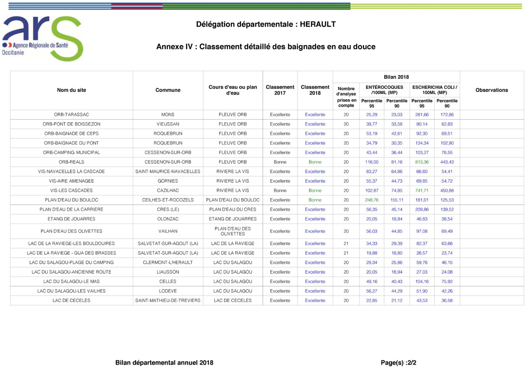Screen dimensions: 532x376
Task: Select the 'ORB-TARASSAC' site name
Action: pyautogui.click(x=72, y=115)
